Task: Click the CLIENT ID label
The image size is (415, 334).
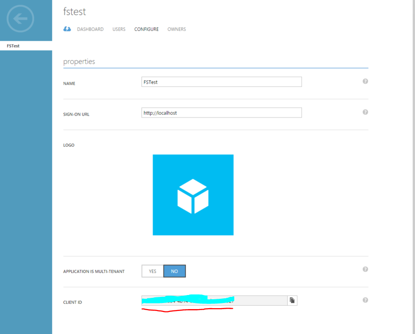Action: (x=72, y=302)
